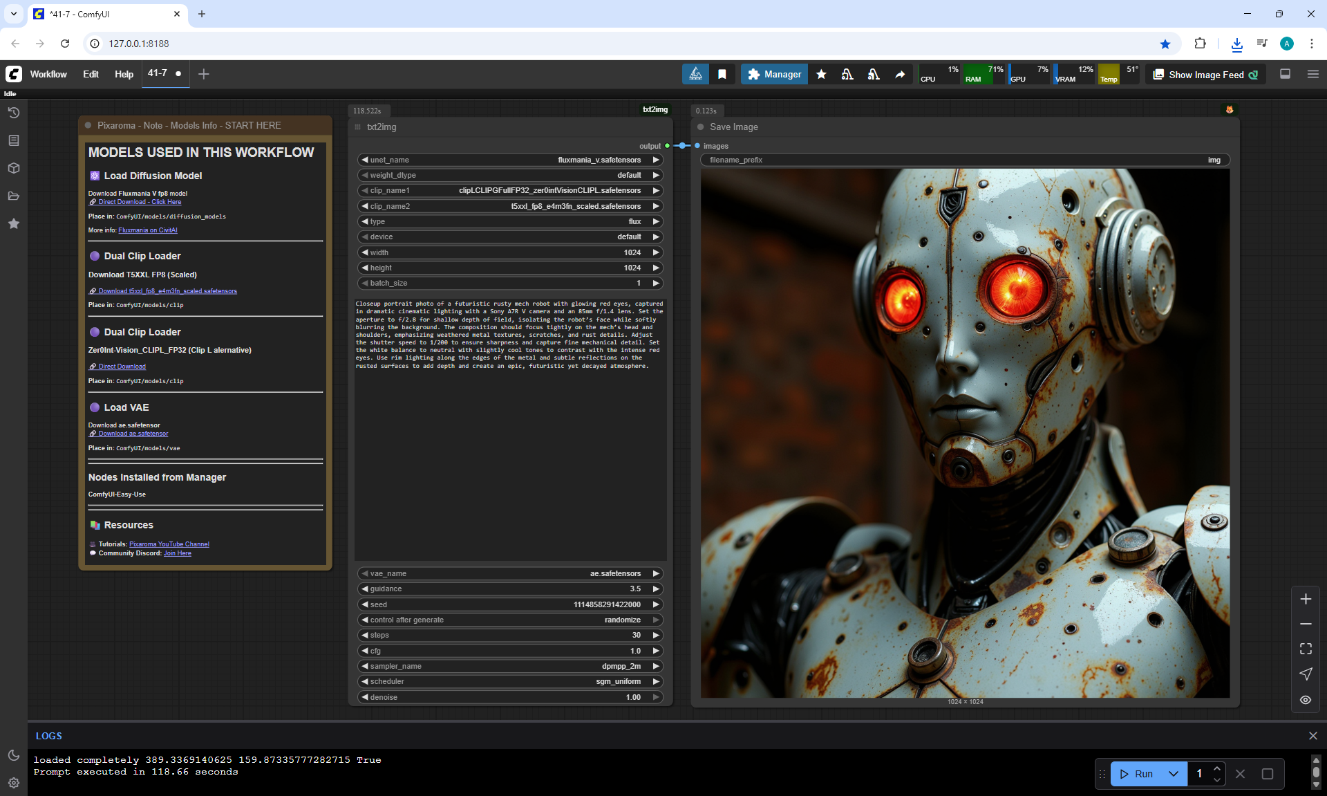Open the workflows folder sidebar icon
Viewport: 1327px width, 796px height.
(13, 196)
